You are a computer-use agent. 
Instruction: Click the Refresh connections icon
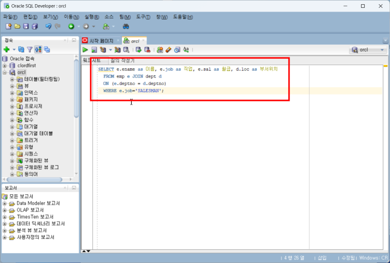coord(22,49)
